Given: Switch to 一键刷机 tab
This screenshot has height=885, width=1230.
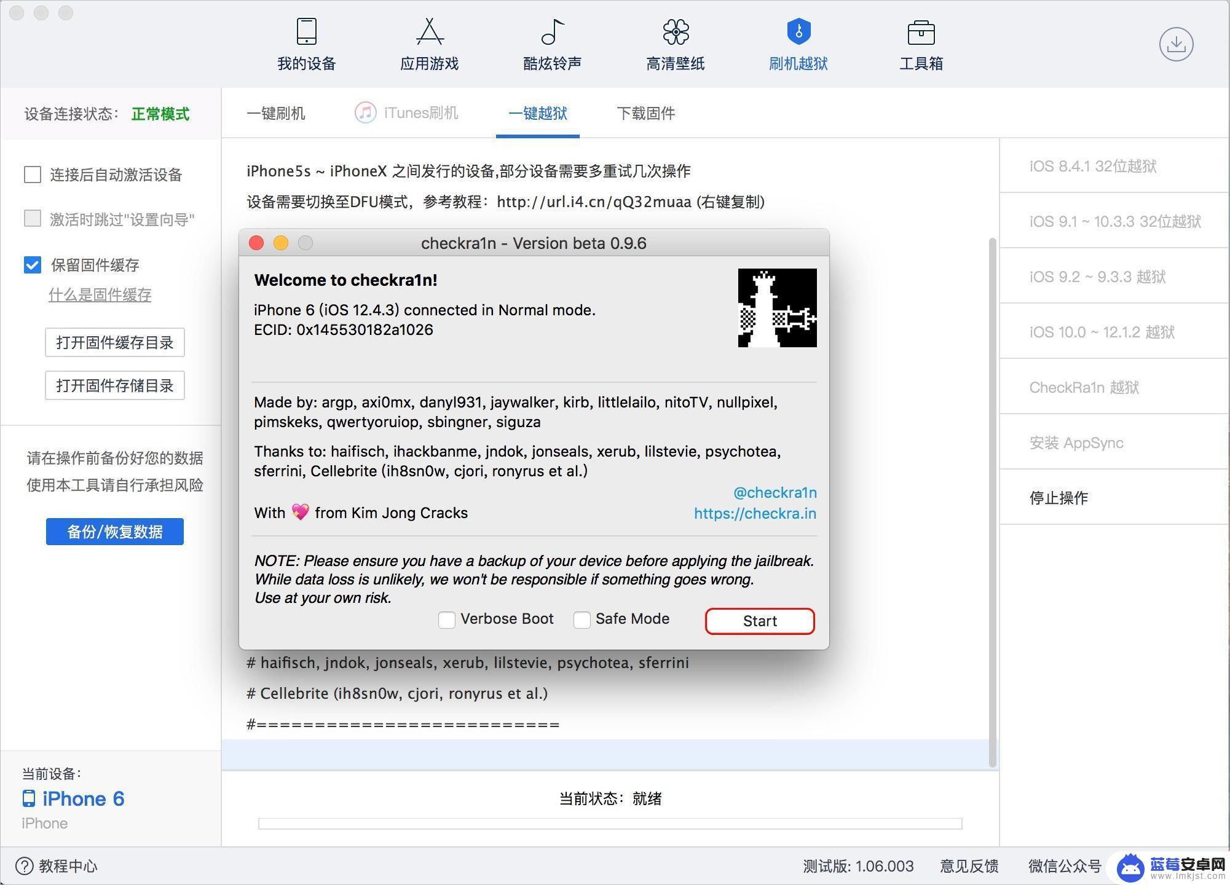Looking at the screenshot, I should (275, 113).
